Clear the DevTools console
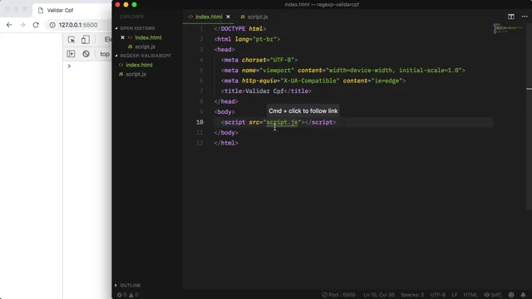532x299 pixels. 86,54
